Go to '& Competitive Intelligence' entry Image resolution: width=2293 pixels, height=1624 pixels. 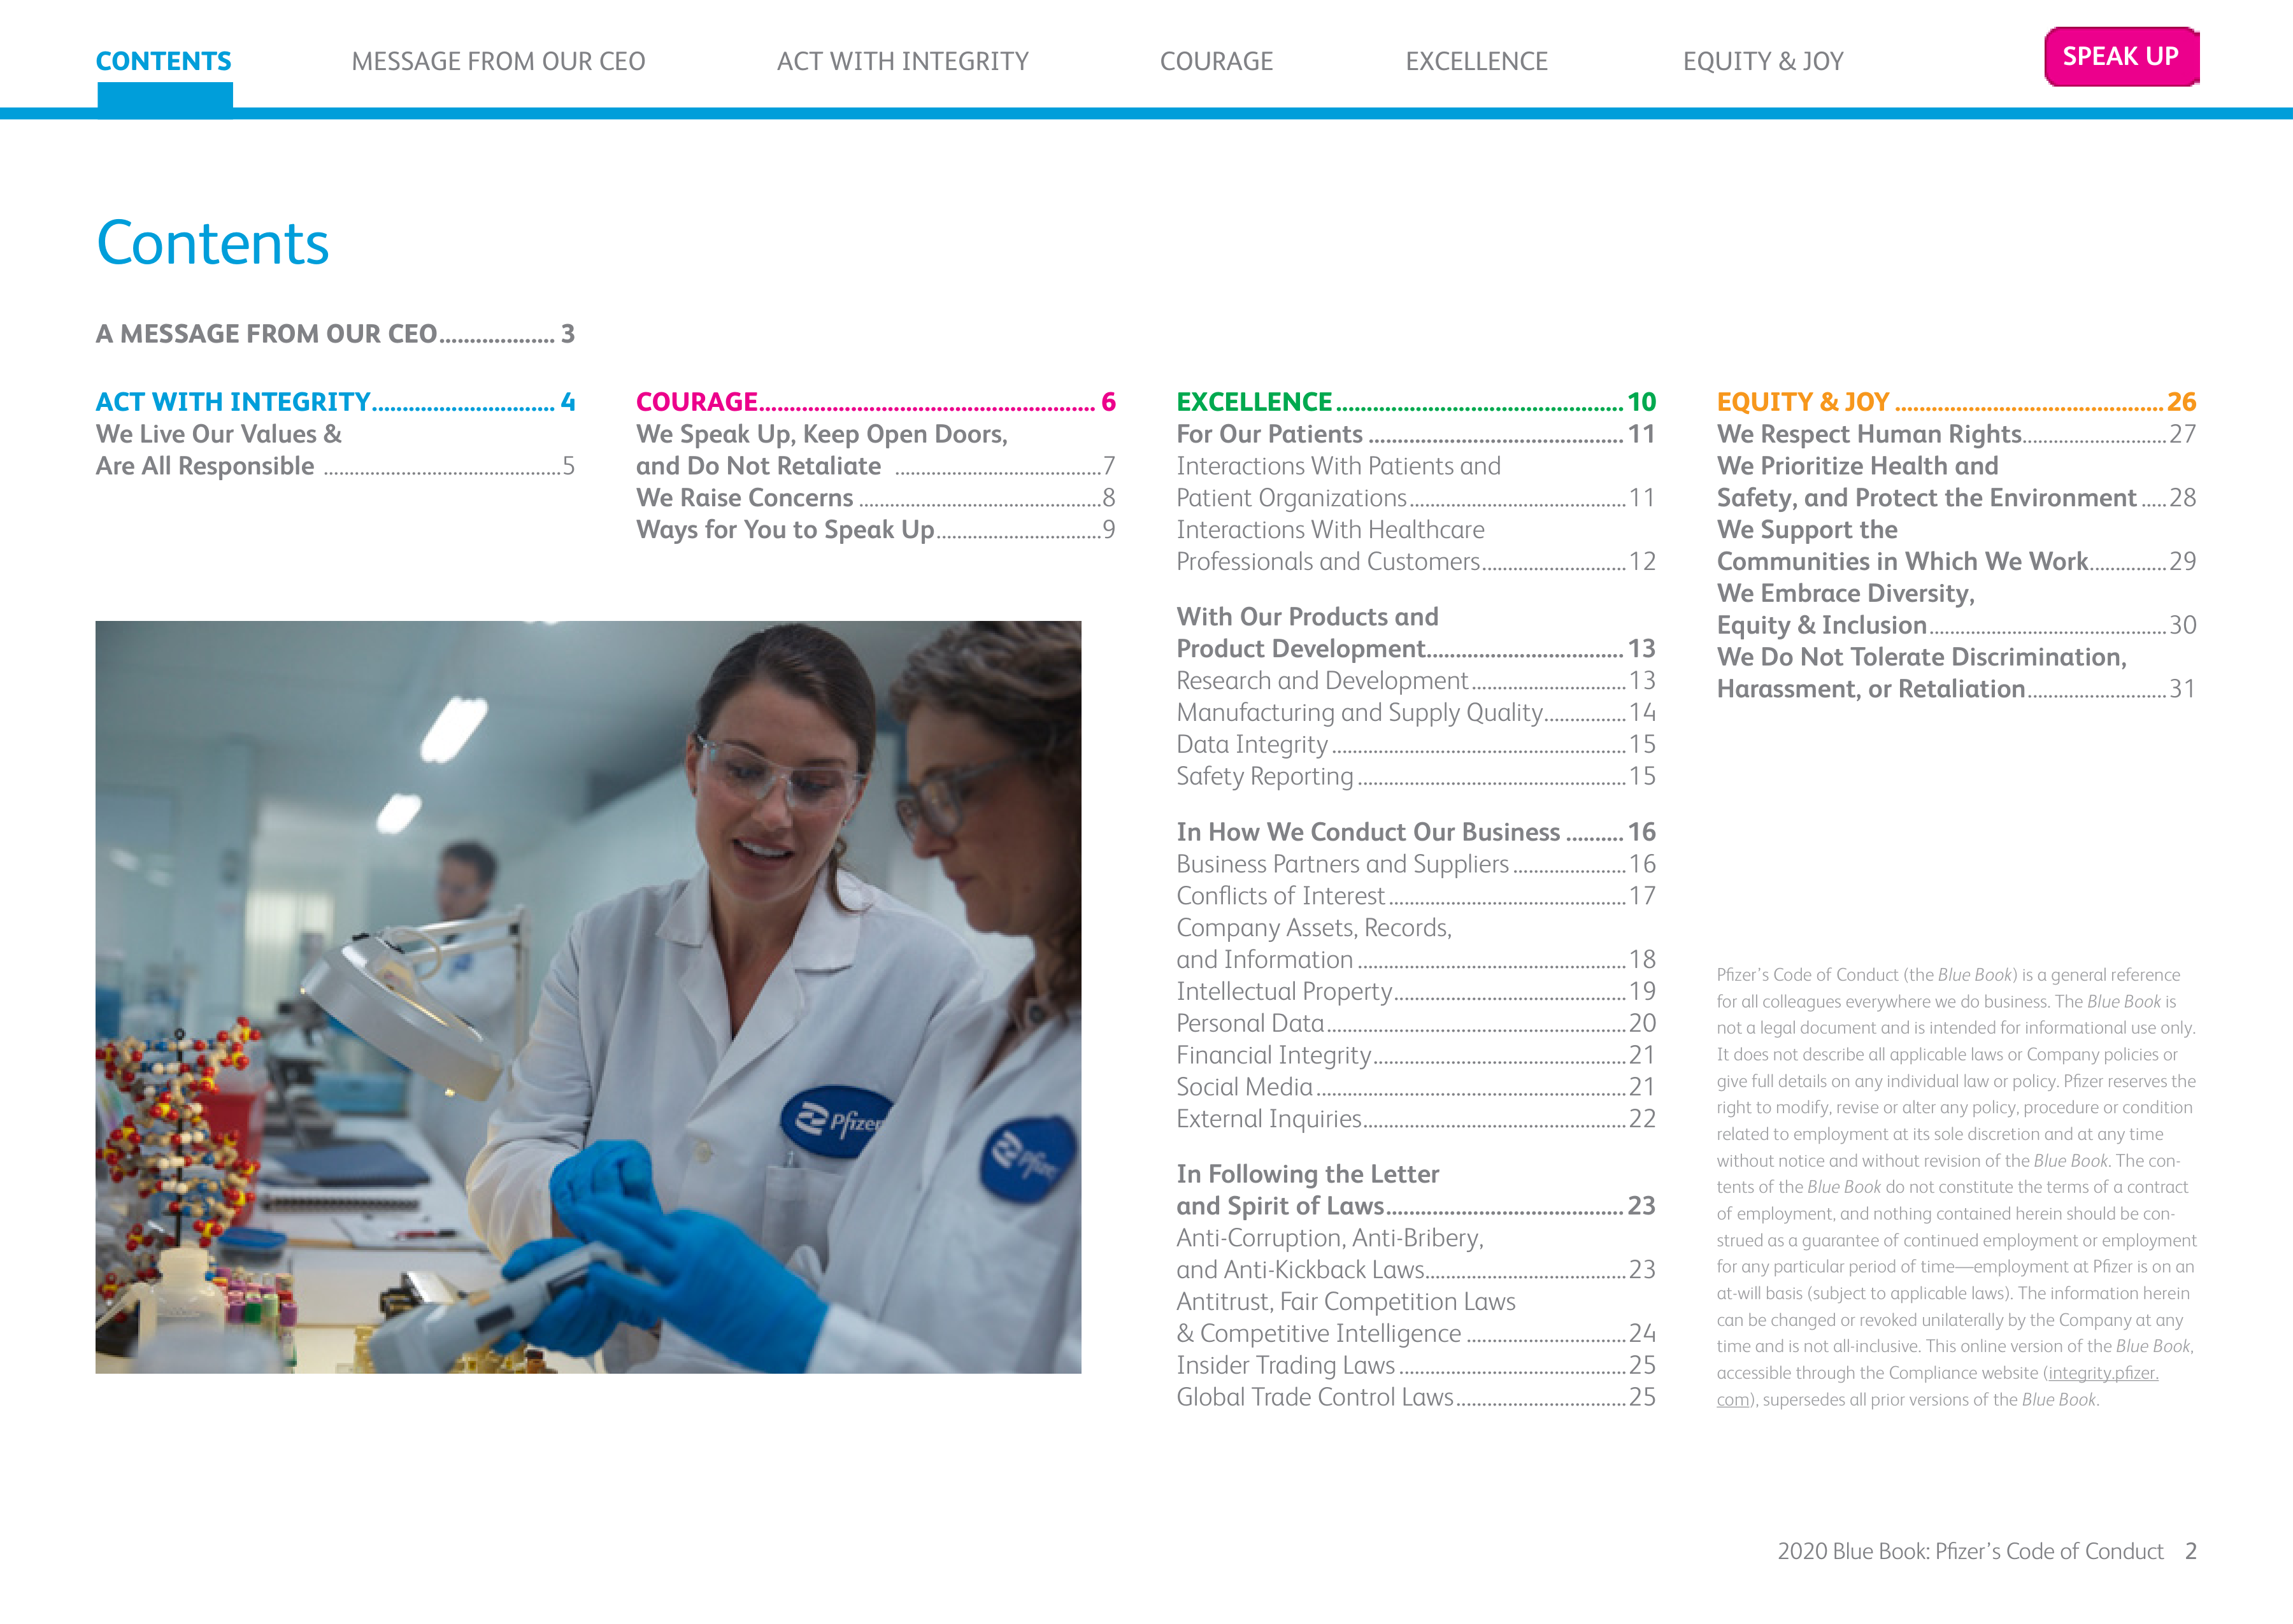pyautogui.click(x=1416, y=1334)
